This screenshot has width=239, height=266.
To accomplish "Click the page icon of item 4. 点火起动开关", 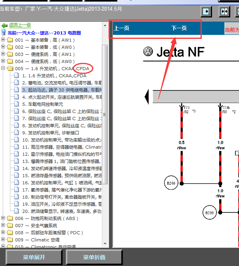I will click(x=17, y=97).
